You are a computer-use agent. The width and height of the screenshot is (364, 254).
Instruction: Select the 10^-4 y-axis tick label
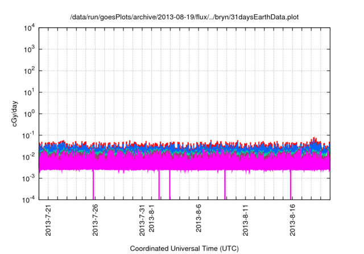pos(28,200)
